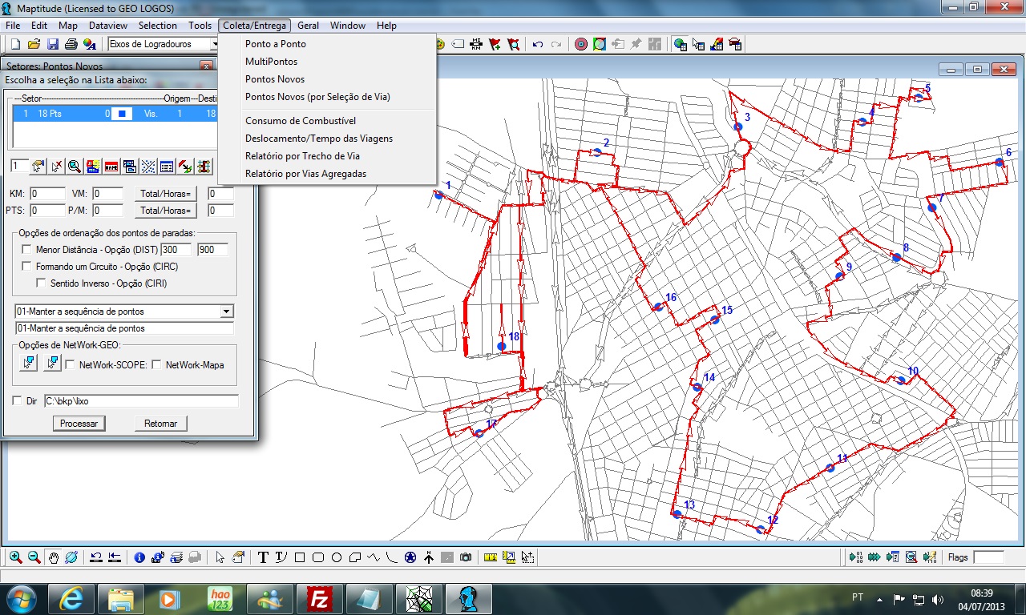The height and width of the screenshot is (615, 1026).
Task: Click the blue Info tool icon
Action: [x=139, y=557]
